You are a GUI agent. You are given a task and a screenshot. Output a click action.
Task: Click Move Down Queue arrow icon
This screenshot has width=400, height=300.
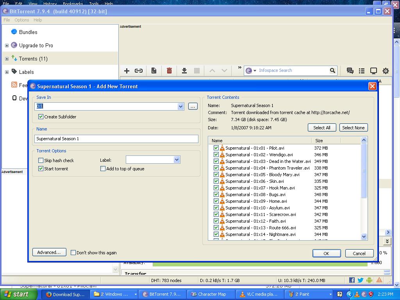tap(224, 71)
